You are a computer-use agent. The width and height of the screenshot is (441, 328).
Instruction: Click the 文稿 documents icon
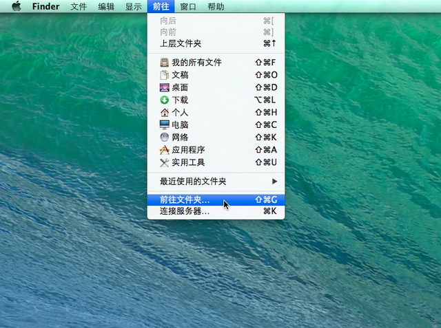(x=164, y=75)
